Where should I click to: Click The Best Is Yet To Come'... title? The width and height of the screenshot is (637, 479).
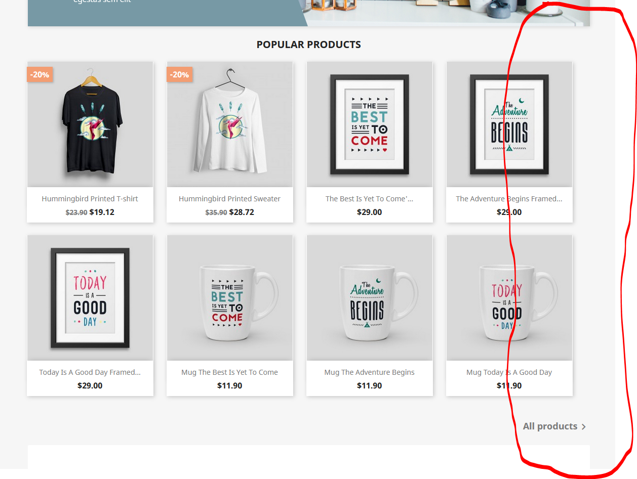tap(369, 199)
